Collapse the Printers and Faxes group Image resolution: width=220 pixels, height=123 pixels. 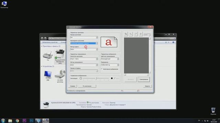click(42, 46)
